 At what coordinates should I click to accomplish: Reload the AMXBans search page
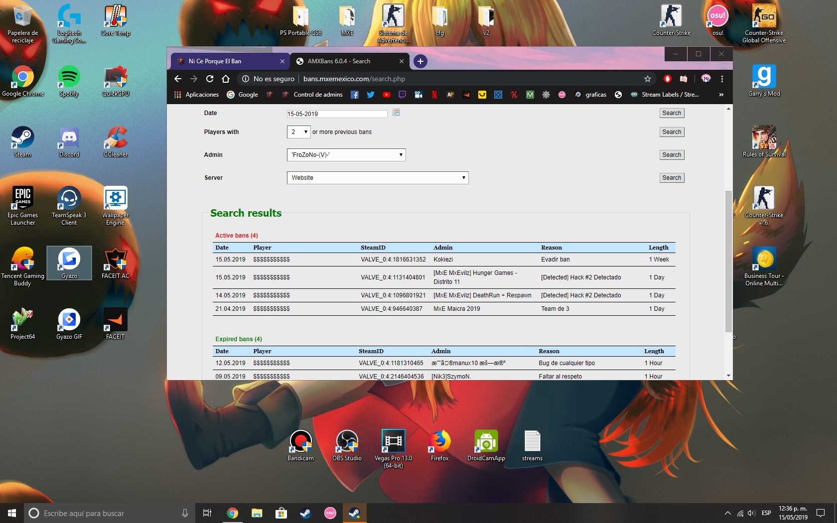pyautogui.click(x=210, y=79)
